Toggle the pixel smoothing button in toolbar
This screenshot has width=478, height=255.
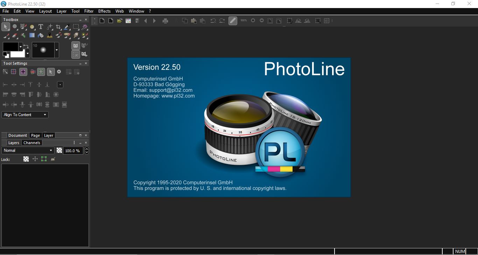[233, 21]
